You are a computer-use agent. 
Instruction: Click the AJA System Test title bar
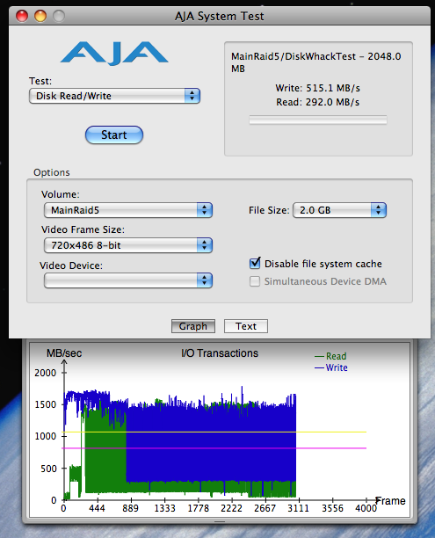coord(220,16)
